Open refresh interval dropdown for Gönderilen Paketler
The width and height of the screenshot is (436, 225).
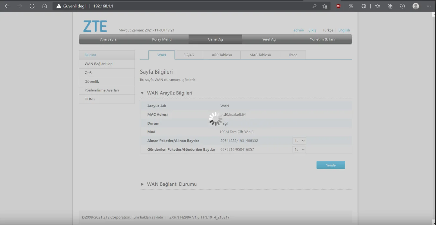299,149
